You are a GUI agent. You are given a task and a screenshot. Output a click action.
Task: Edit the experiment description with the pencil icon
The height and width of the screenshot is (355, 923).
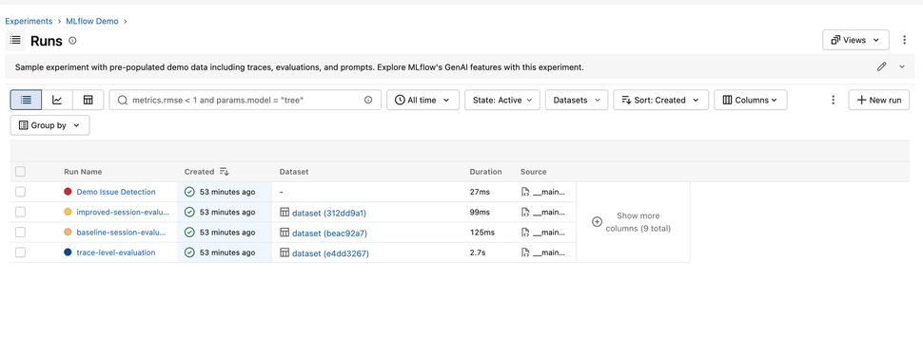pyautogui.click(x=881, y=66)
